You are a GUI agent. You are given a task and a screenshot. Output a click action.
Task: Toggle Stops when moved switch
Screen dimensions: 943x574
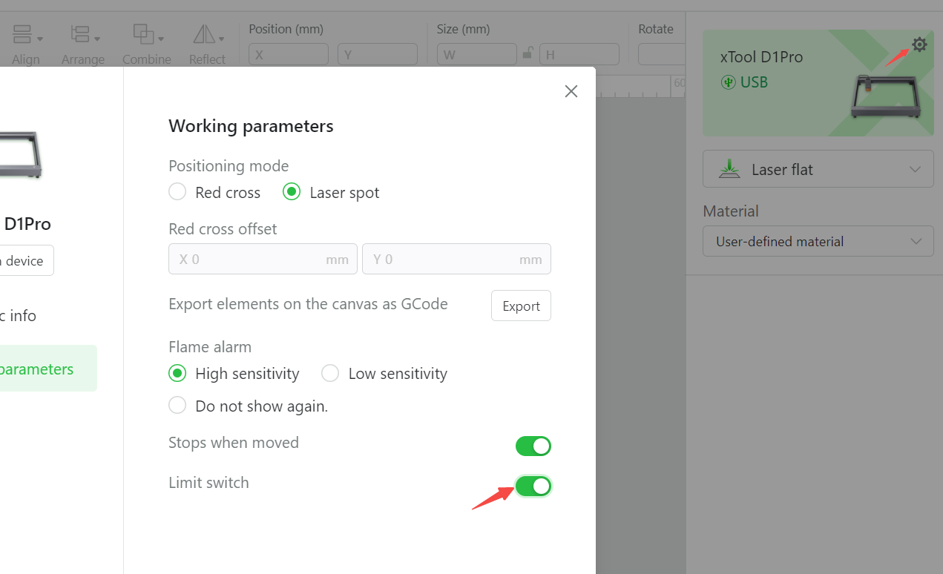[x=533, y=446]
